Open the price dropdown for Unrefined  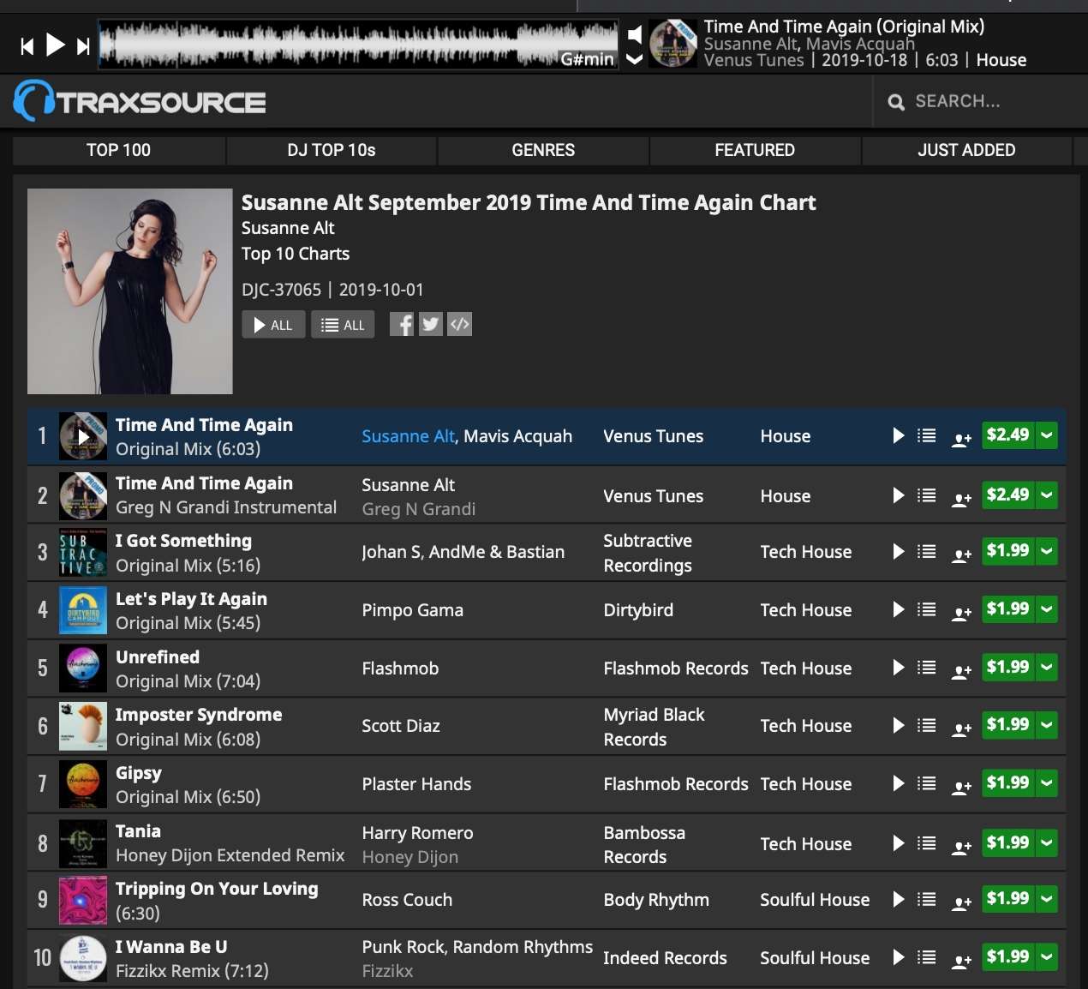(1047, 667)
